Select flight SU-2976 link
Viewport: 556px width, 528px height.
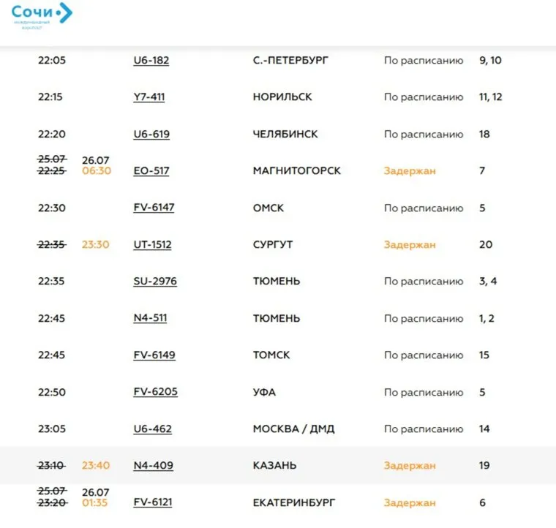pyautogui.click(x=154, y=281)
